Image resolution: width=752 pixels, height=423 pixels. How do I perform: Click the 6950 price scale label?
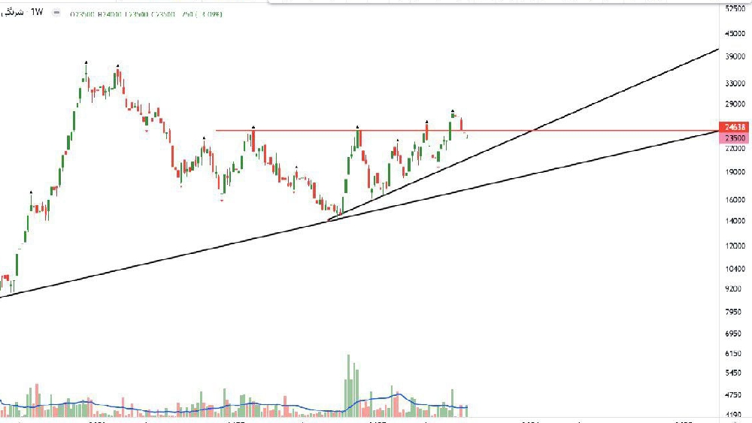(x=734, y=334)
